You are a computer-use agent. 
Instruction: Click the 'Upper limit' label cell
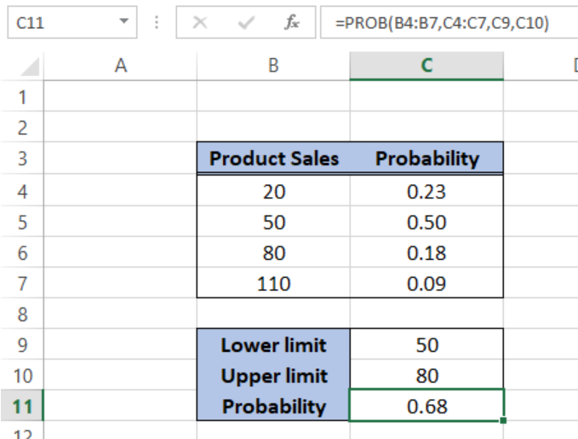click(273, 376)
